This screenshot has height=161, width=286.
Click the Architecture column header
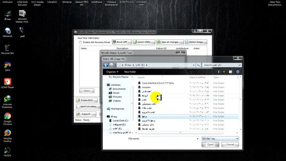coord(182,48)
